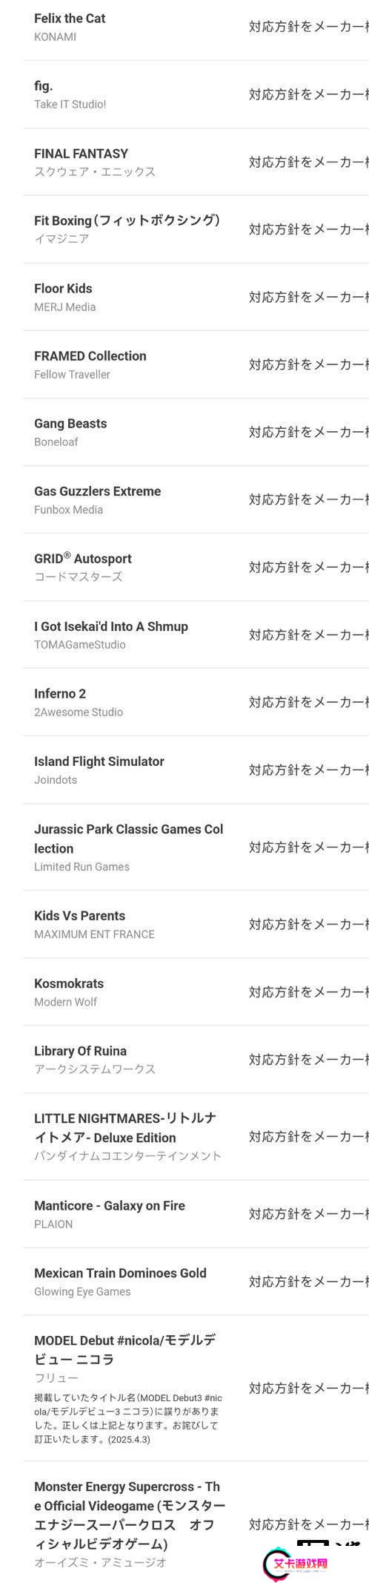The width and height of the screenshot is (369, 1583).
Task: Click the Kids Vs Parents title
Action: (79, 916)
